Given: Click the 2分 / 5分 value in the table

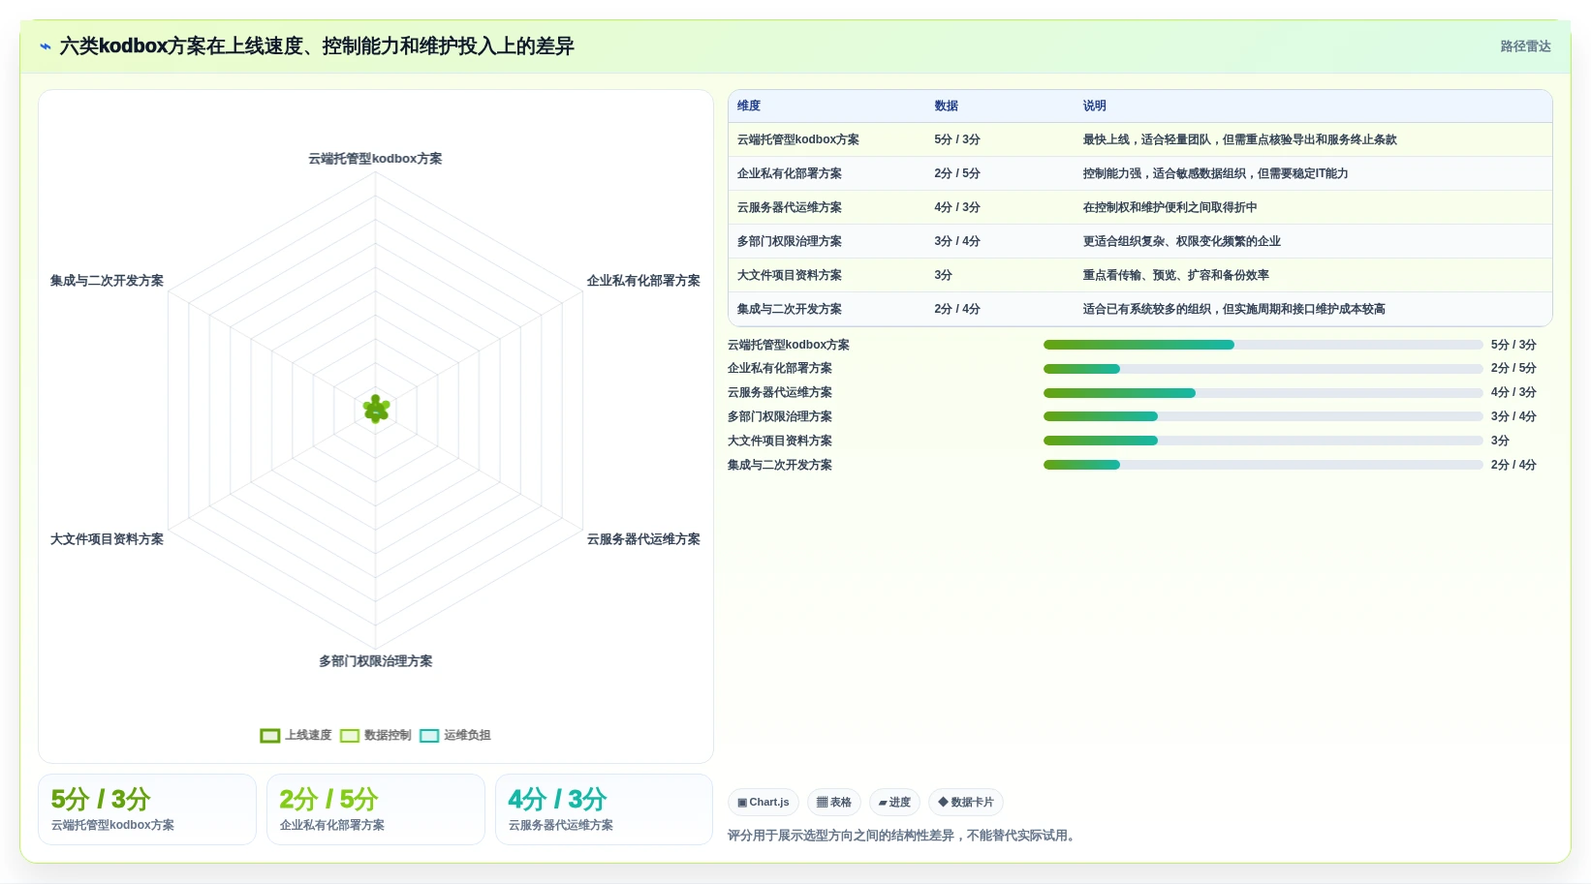Looking at the screenshot, I should [x=957, y=174].
